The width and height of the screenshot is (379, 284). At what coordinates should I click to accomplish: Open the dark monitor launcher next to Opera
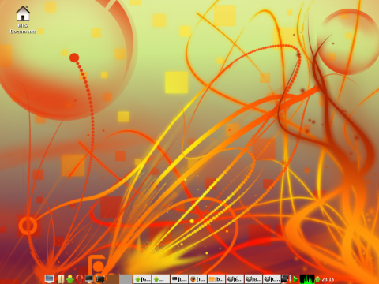(x=89, y=279)
